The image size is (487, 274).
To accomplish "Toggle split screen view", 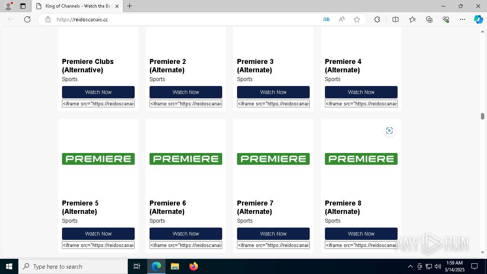I will [x=395, y=19].
